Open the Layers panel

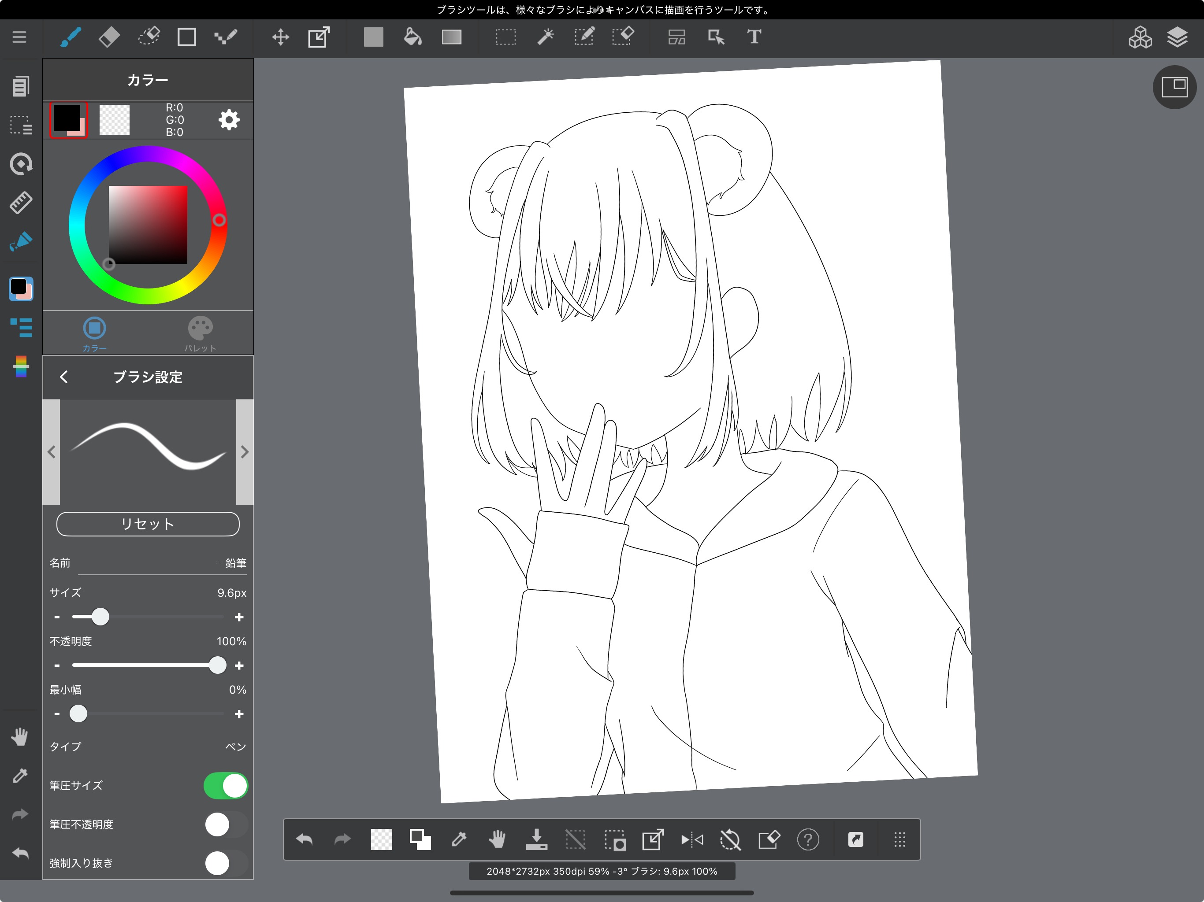[x=1177, y=37]
